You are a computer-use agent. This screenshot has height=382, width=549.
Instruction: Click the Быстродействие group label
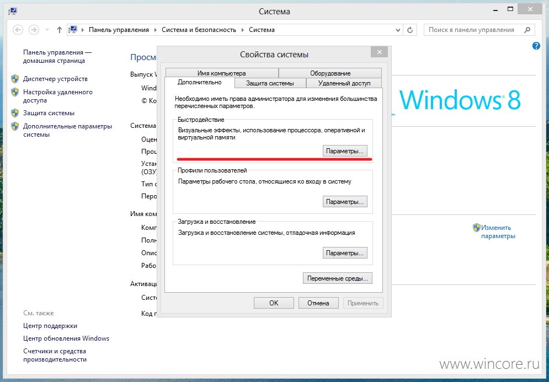point(201,120)
